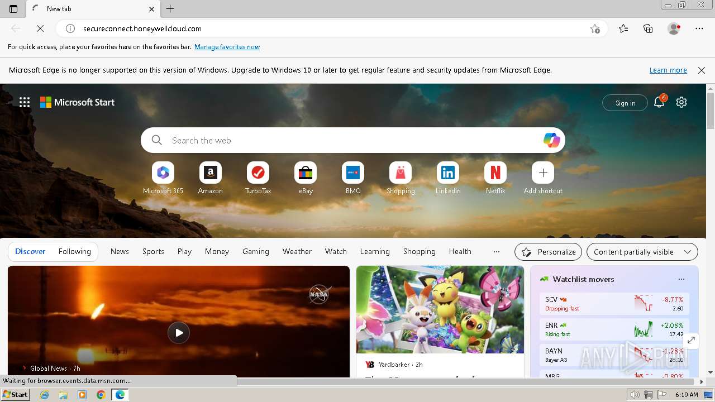715x402 pixels.
Task: Open Manage favorites now link
Action: (x=227, y=47)
